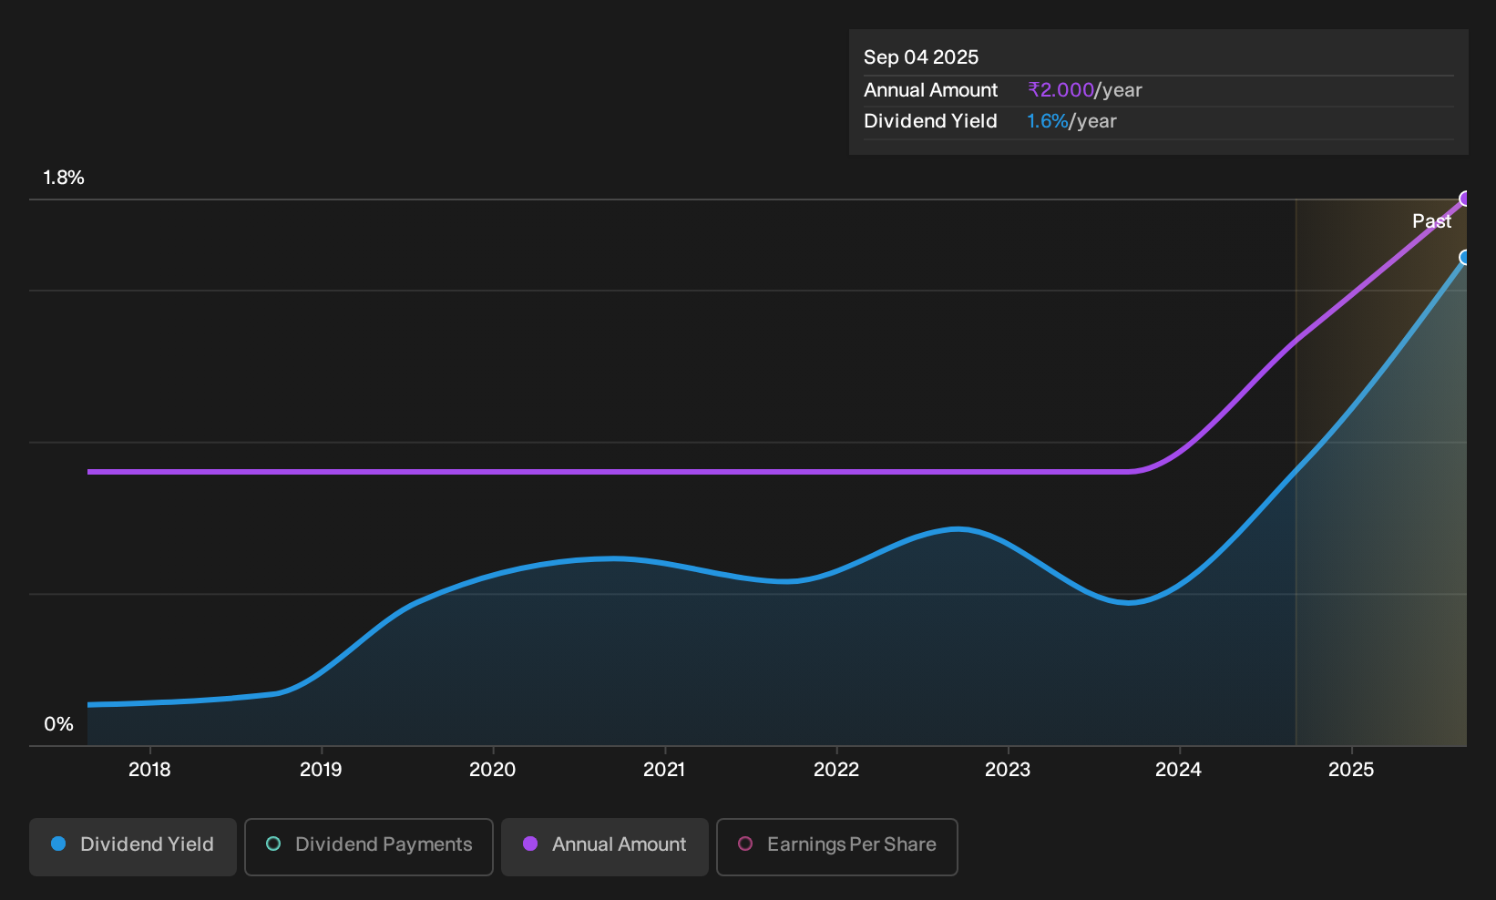This screenshot has height=900, width=1496.
Task: Toggle the Annual Amount series
Action: point(605,846)
